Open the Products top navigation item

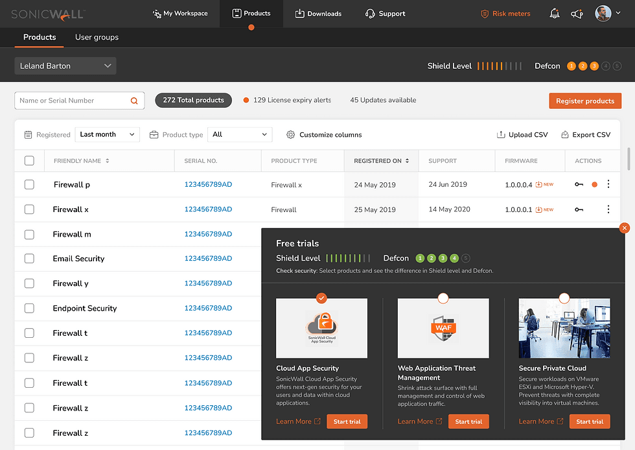click(x=251, y=14)
